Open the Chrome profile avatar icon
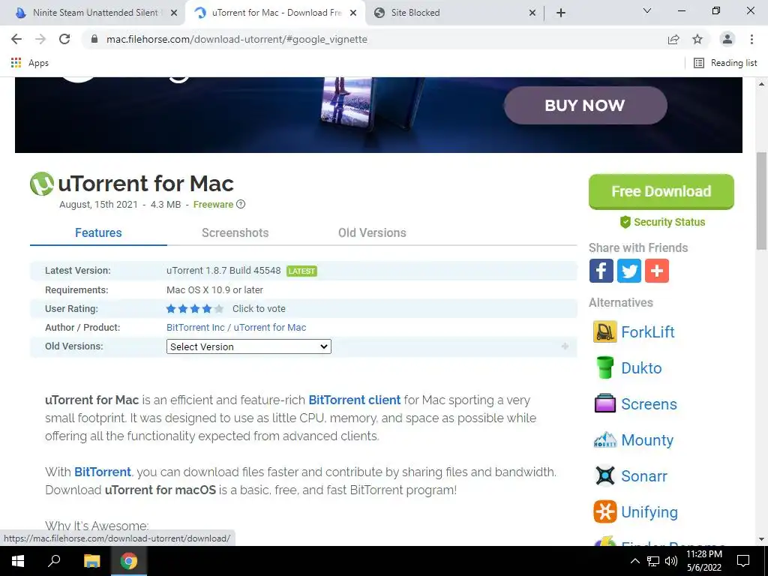This screenshot has width=768, height=576. point(727,39)
